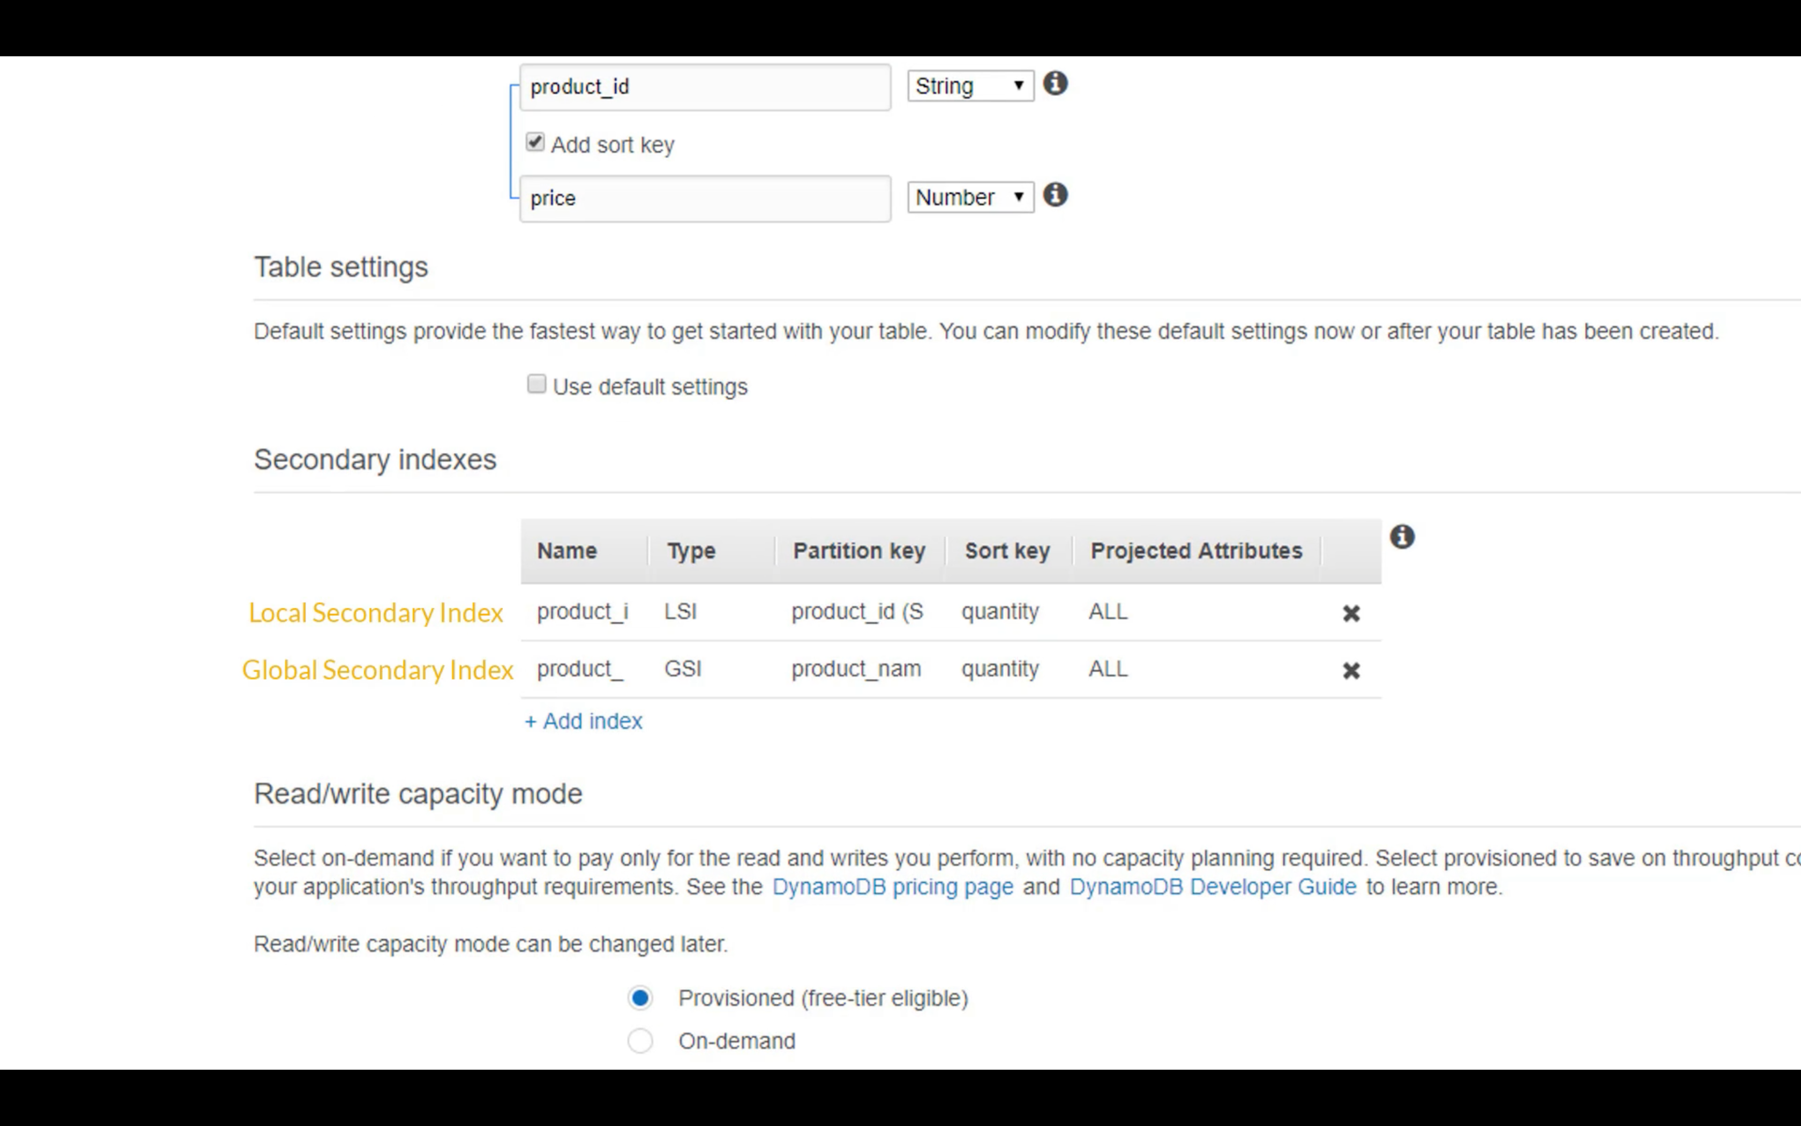
Task: Enable Use default settings checkbox
Action: click(537, 384)
